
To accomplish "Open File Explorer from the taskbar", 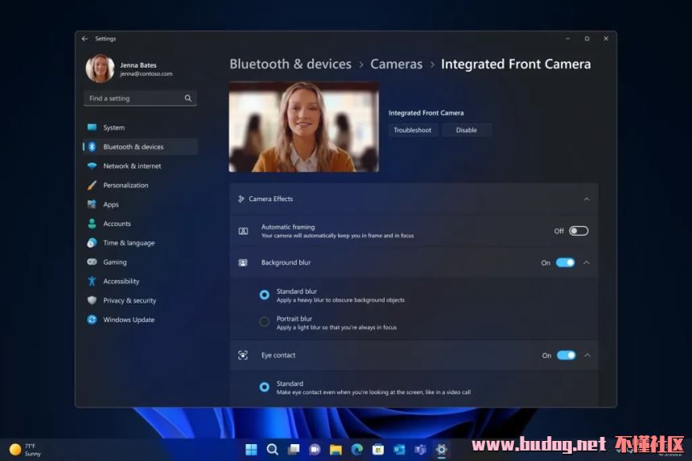I will coord(336,450).
